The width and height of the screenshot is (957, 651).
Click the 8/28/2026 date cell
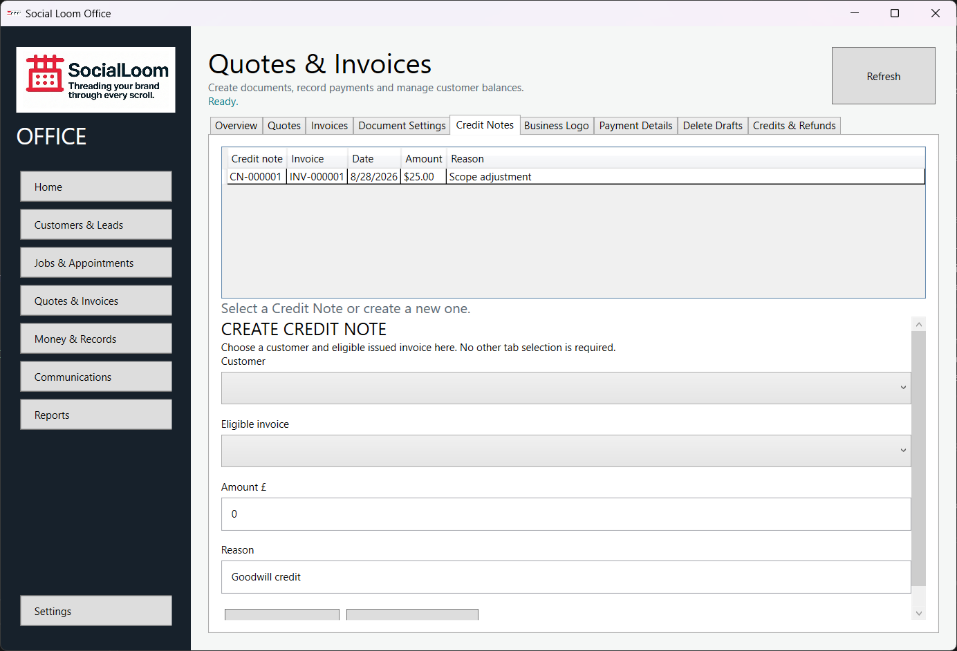(x=374, y=177)
